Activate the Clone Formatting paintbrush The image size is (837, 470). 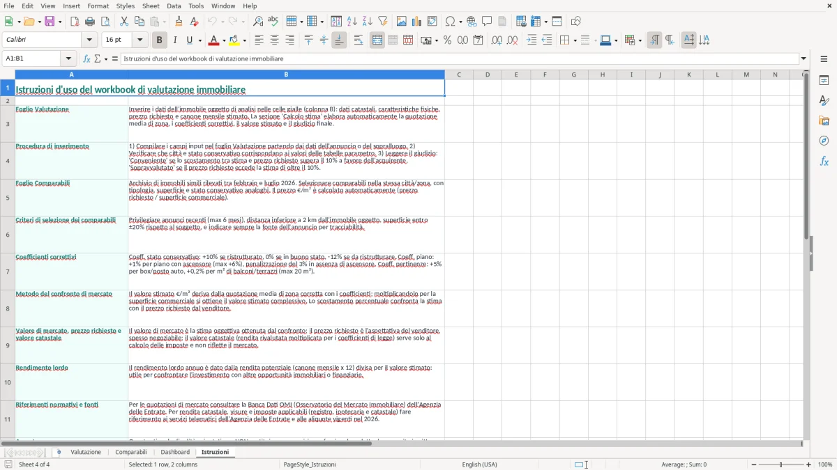[x=179, y=22]
